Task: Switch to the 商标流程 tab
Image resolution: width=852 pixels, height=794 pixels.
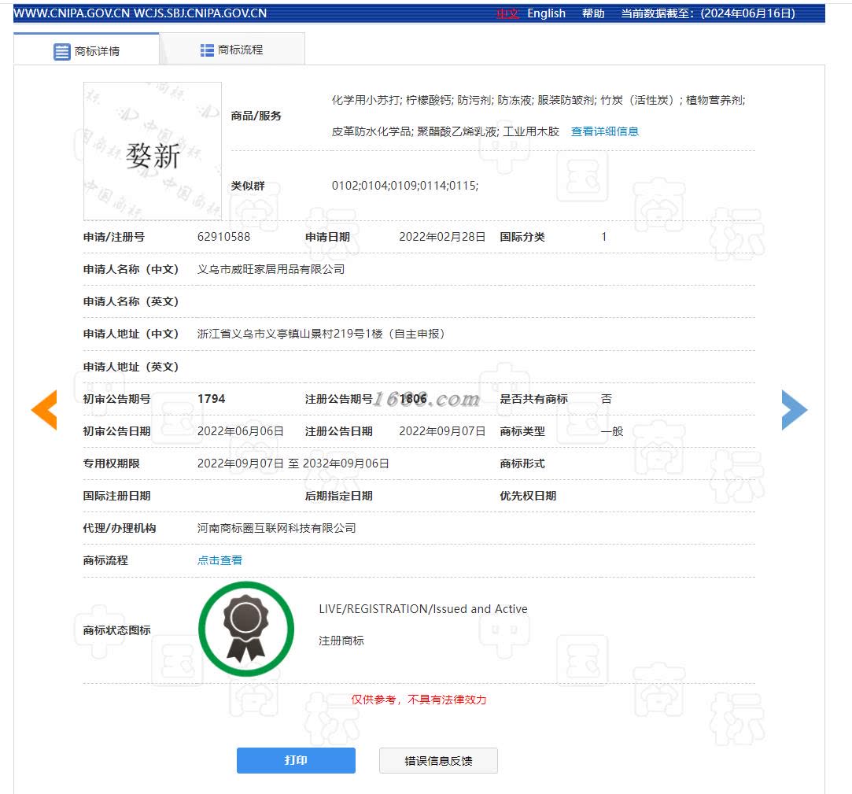Action: [x=232, y=50]
